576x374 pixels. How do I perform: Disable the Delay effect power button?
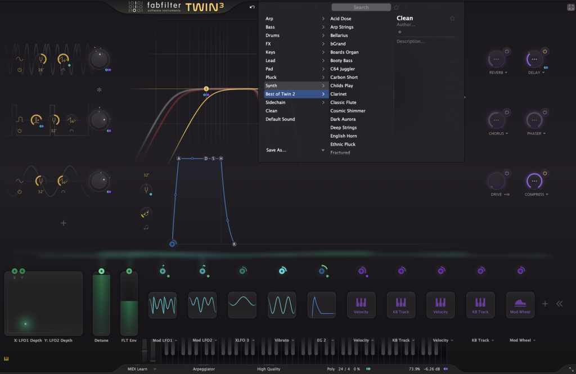544,51
